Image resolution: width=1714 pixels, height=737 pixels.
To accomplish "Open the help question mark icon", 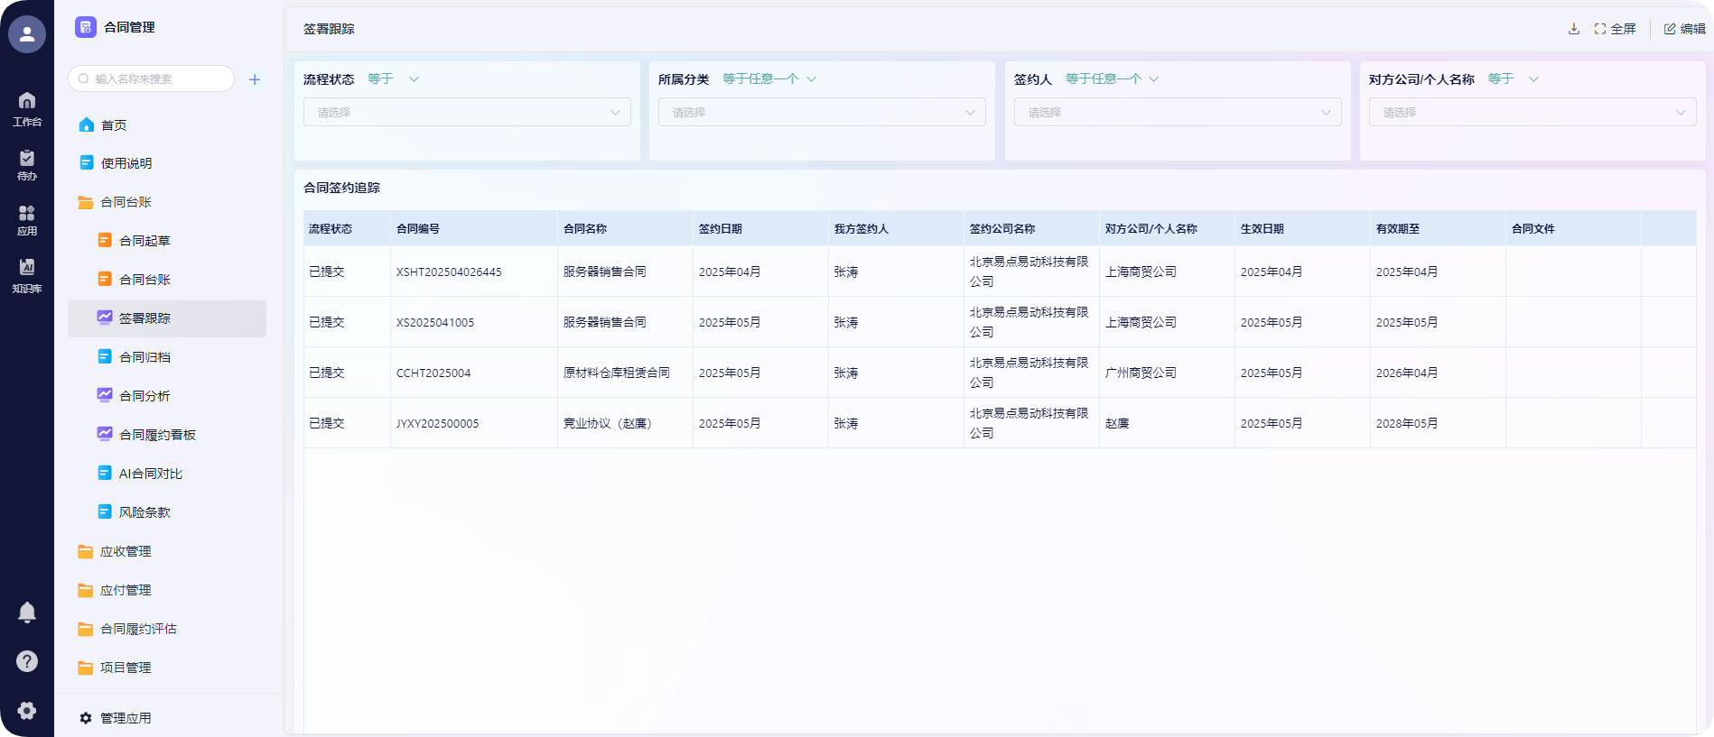I will pyautogui.click(x=27, y=661).
